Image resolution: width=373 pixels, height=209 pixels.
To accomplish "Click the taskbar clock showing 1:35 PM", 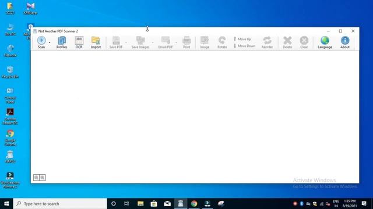I will click(x=350, y=204).
